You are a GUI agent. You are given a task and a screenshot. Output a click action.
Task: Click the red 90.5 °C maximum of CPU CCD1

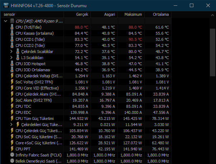[x=135, y=39]
